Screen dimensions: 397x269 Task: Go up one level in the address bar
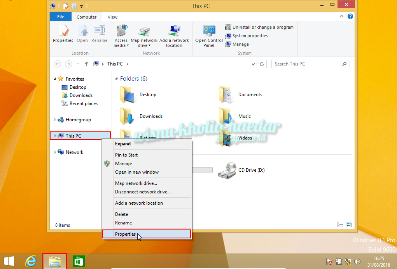pos(86,64)
